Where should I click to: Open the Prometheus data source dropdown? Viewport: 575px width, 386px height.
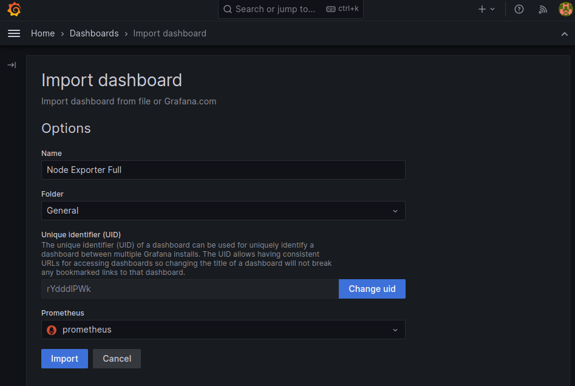(x=223, y=330)
